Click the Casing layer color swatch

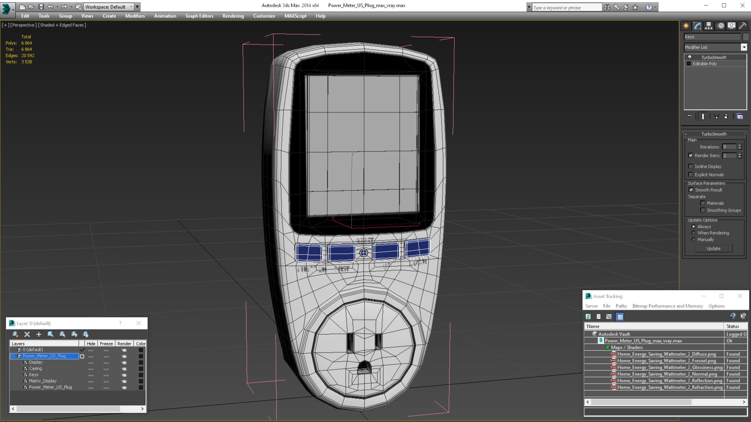[141, 369]
